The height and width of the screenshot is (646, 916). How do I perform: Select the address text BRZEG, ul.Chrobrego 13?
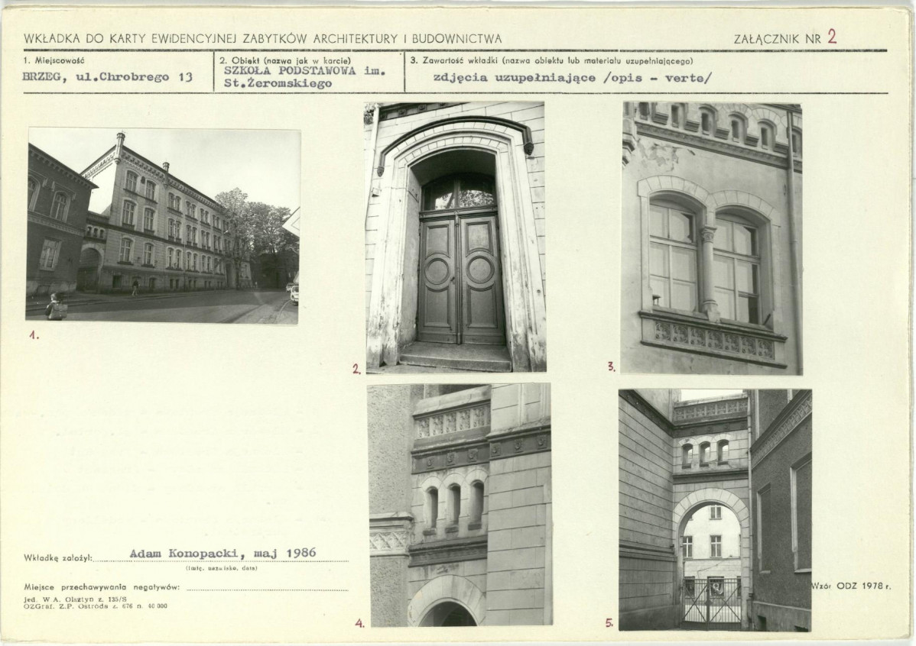pos(108,78)
